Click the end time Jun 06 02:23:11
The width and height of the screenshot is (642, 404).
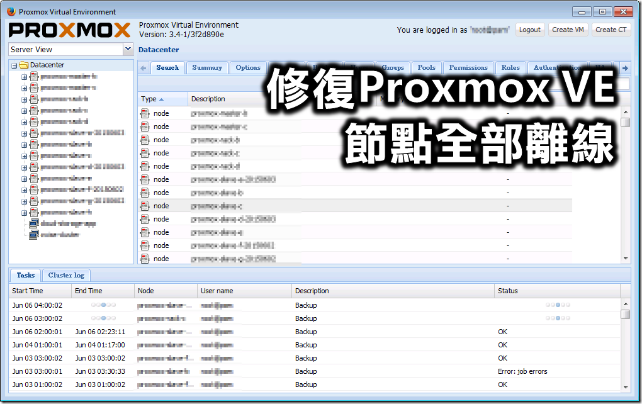pos(100,332)
